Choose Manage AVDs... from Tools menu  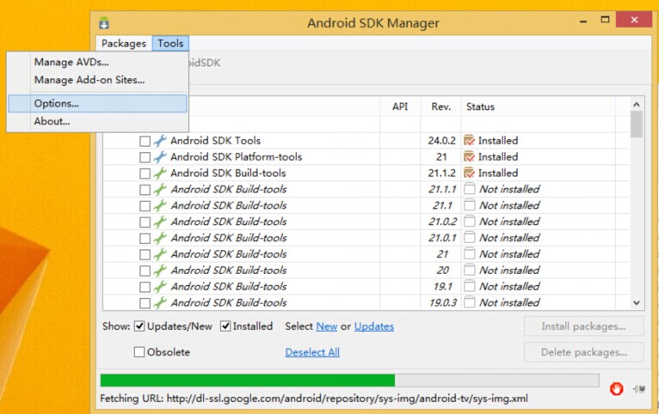tap(71, 62)
